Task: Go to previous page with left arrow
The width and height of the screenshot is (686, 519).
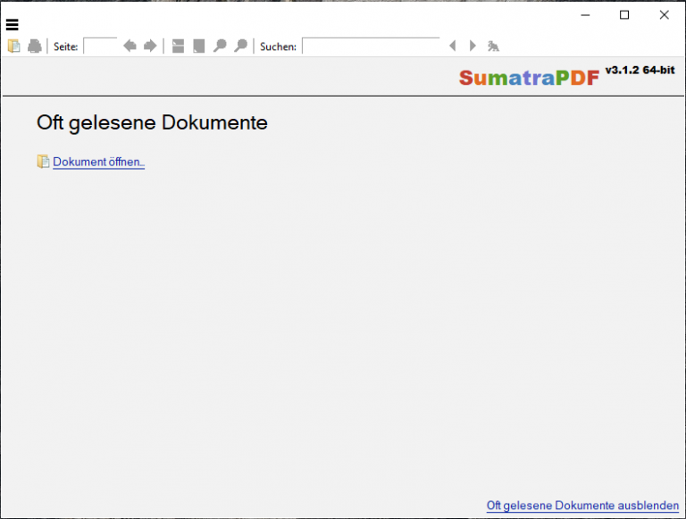Action: tap(130, 46)
